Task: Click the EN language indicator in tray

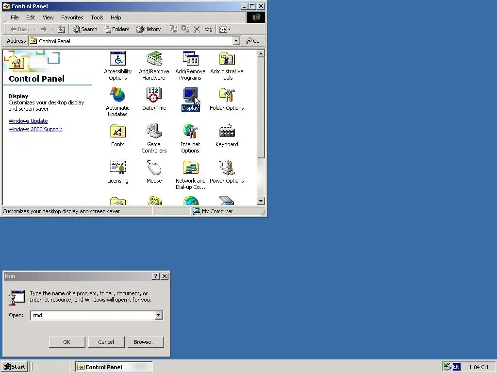Action: [x=456, y=367]
